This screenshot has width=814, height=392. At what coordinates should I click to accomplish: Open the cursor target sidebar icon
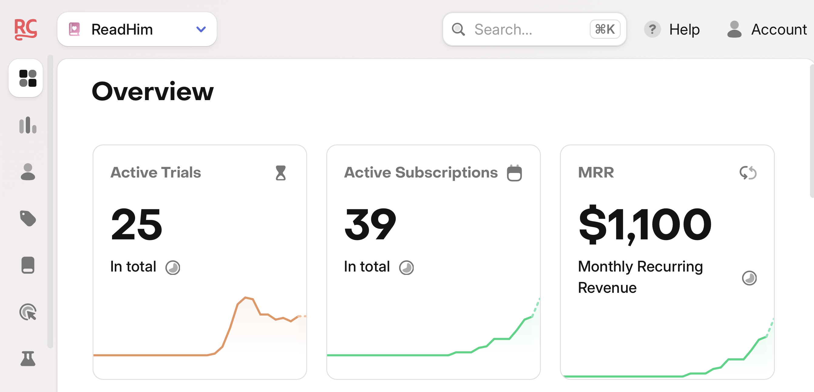(x=28, y=312)
